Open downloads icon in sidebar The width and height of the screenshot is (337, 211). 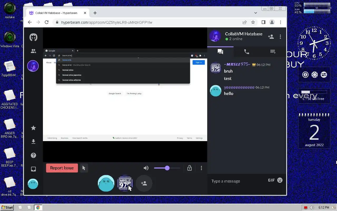33,142
